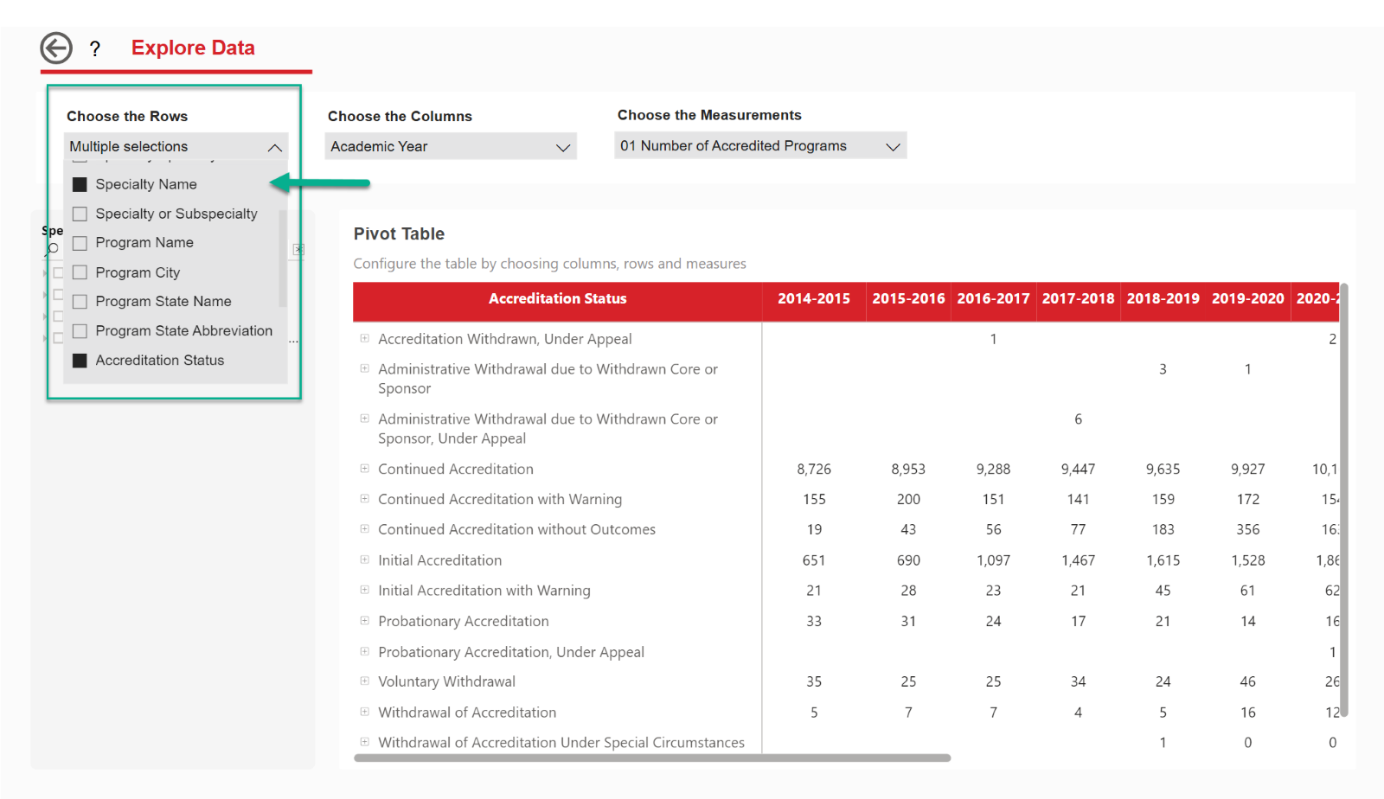Image resolution: width=1384 pixels, height=799 pixels.
Task: Select the Program State Abbreviation checkbox
Action: [80, 331]
